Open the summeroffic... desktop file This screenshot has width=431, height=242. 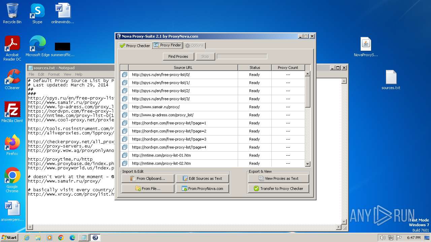63,49
